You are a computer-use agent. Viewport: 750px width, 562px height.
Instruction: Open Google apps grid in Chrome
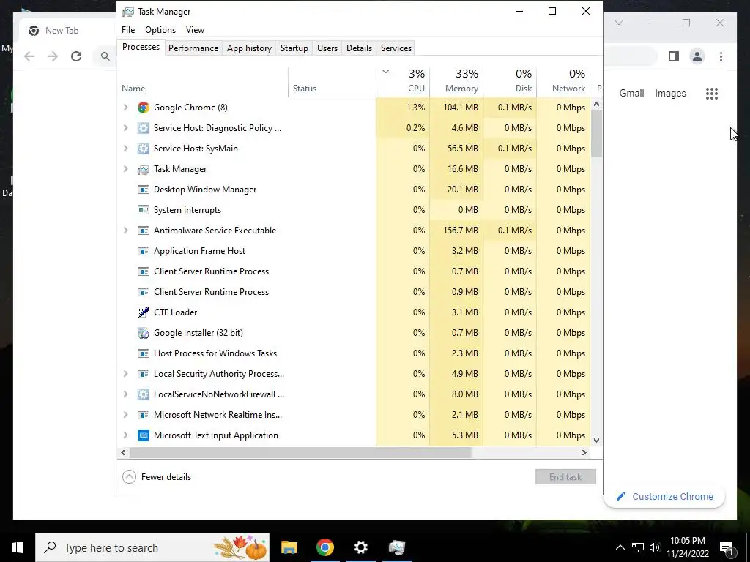tap(712, 94)
